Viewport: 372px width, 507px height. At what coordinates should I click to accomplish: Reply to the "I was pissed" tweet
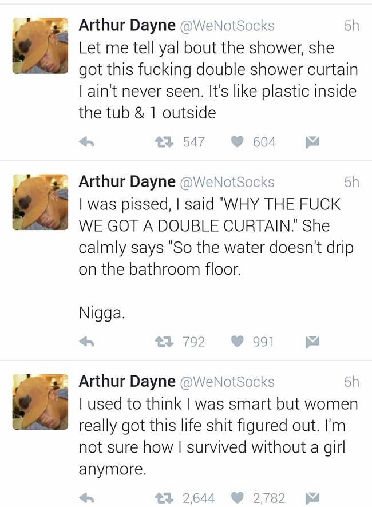86,341
